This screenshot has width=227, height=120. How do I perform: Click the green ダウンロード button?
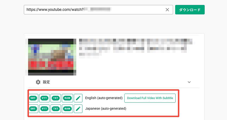190,10
